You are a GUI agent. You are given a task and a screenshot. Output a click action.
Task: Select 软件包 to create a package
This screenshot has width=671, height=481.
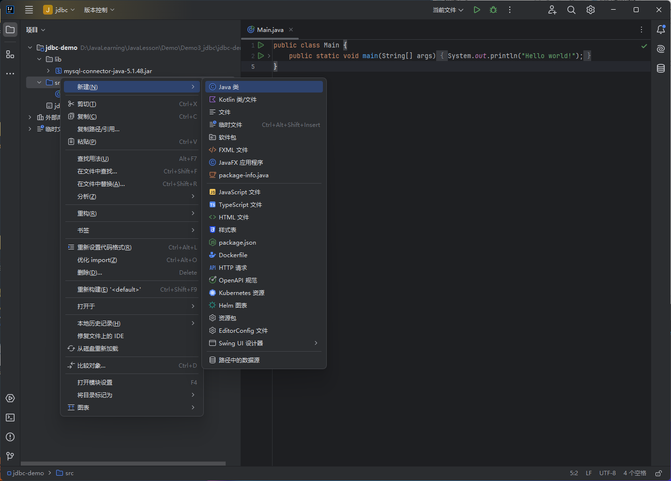click(x=264, y=137)
